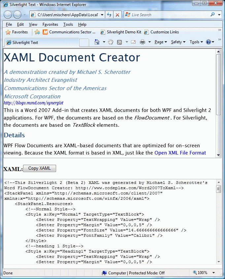
Task: Click the Internet Explorer title bar icon
Action: pos(6,4)
